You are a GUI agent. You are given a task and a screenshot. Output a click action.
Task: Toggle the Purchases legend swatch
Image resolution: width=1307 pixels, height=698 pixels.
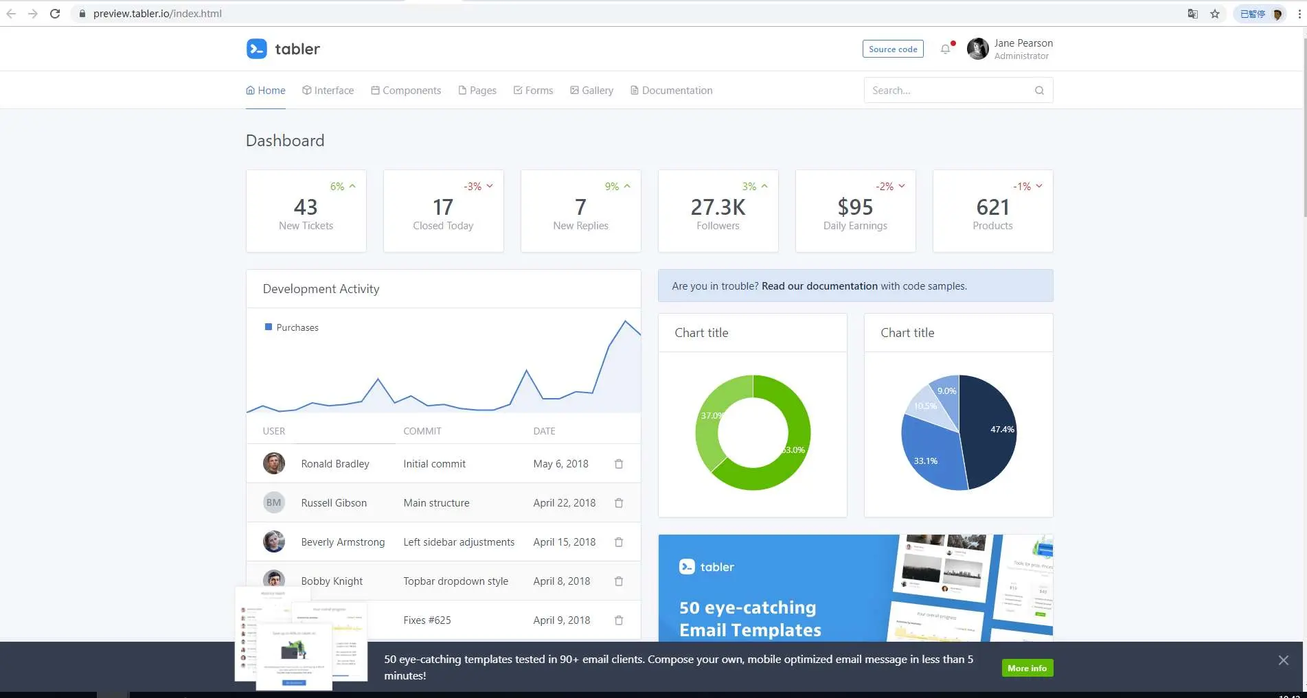pos(269,327)
